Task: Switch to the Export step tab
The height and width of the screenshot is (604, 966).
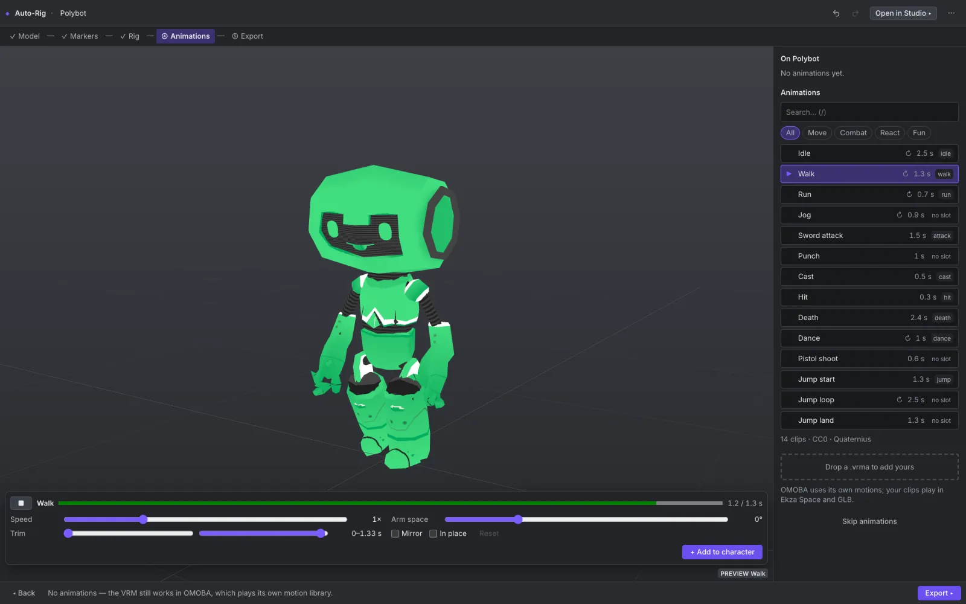Action: 248,36
